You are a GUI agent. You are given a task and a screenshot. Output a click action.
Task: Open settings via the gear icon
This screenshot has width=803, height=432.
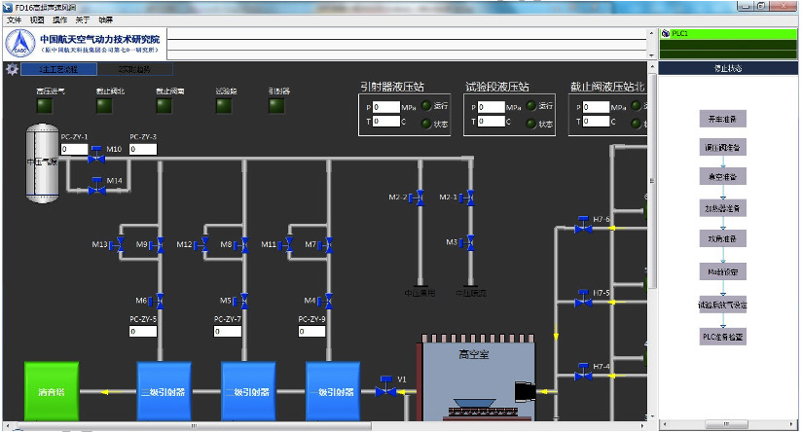(12, 69)
